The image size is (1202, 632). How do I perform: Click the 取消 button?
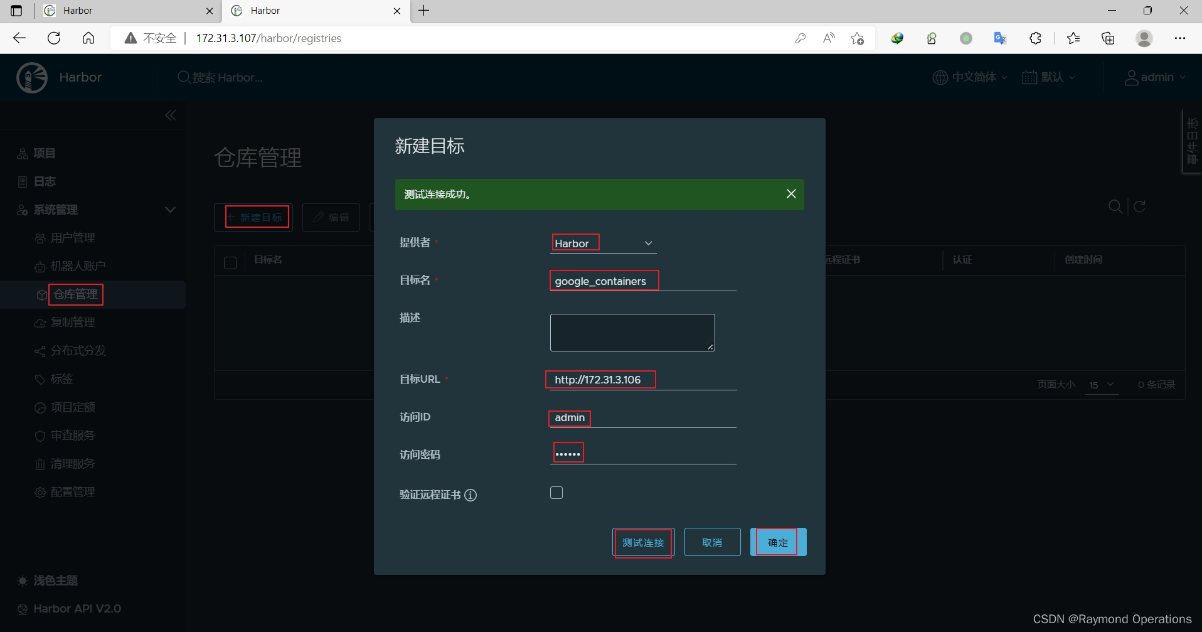point(712,542)
